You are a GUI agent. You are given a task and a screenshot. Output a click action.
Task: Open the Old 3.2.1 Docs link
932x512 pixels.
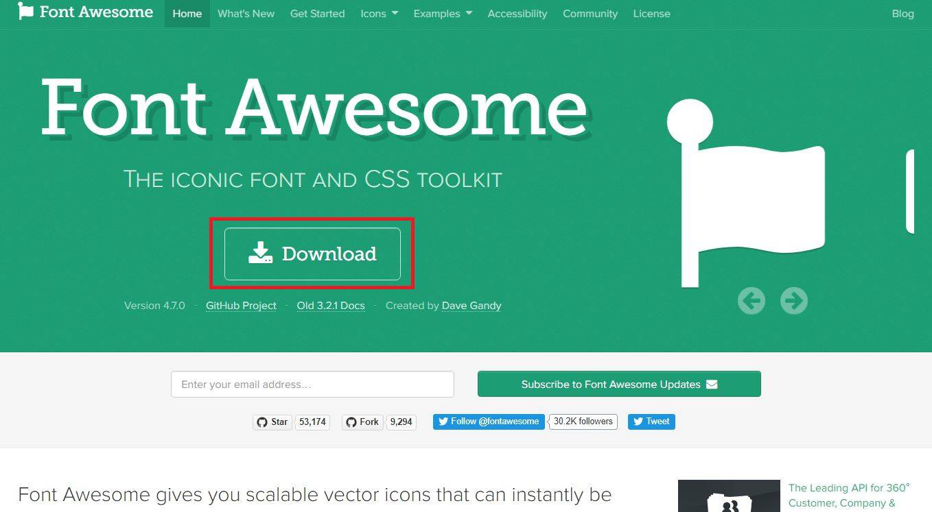[x=331, y=306]
